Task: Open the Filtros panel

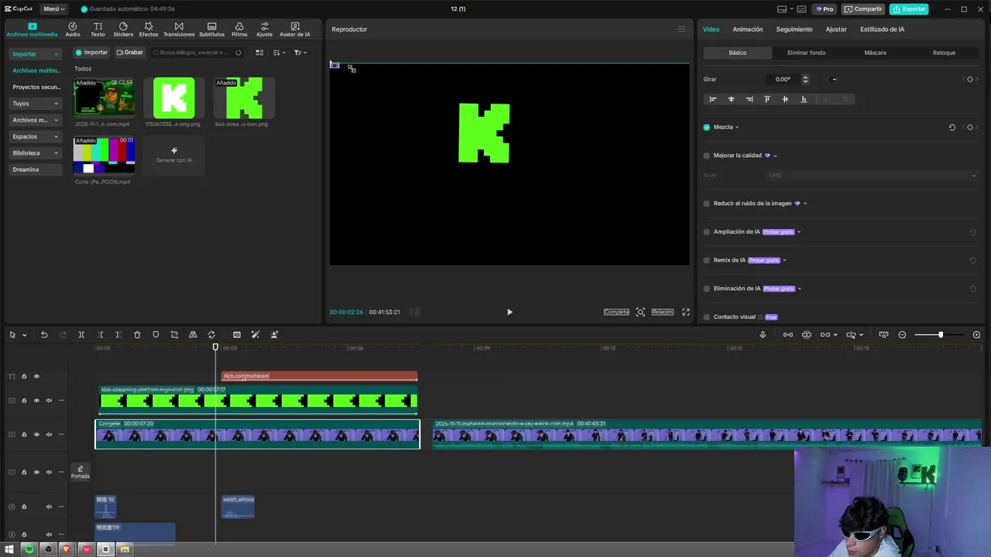Action: [239, 29]
